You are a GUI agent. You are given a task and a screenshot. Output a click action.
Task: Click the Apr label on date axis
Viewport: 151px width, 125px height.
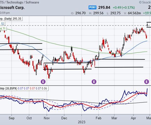(x=133, y=118)
